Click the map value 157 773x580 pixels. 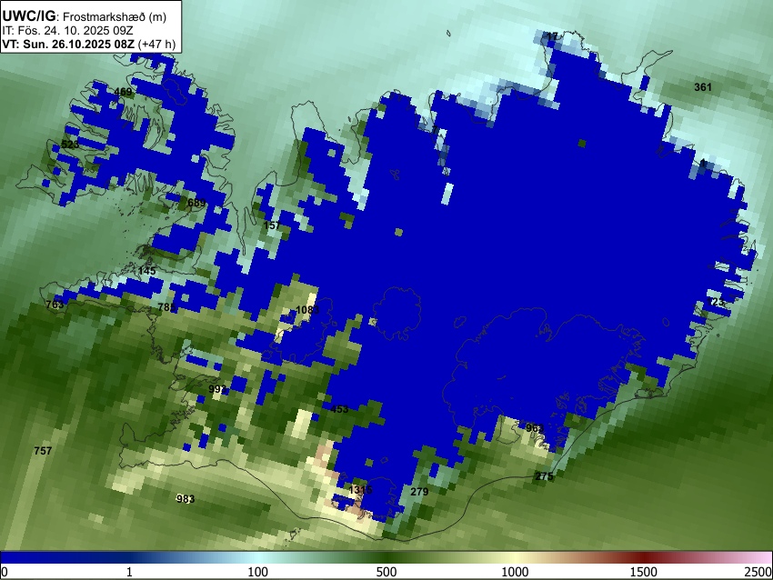click(272, 225)
